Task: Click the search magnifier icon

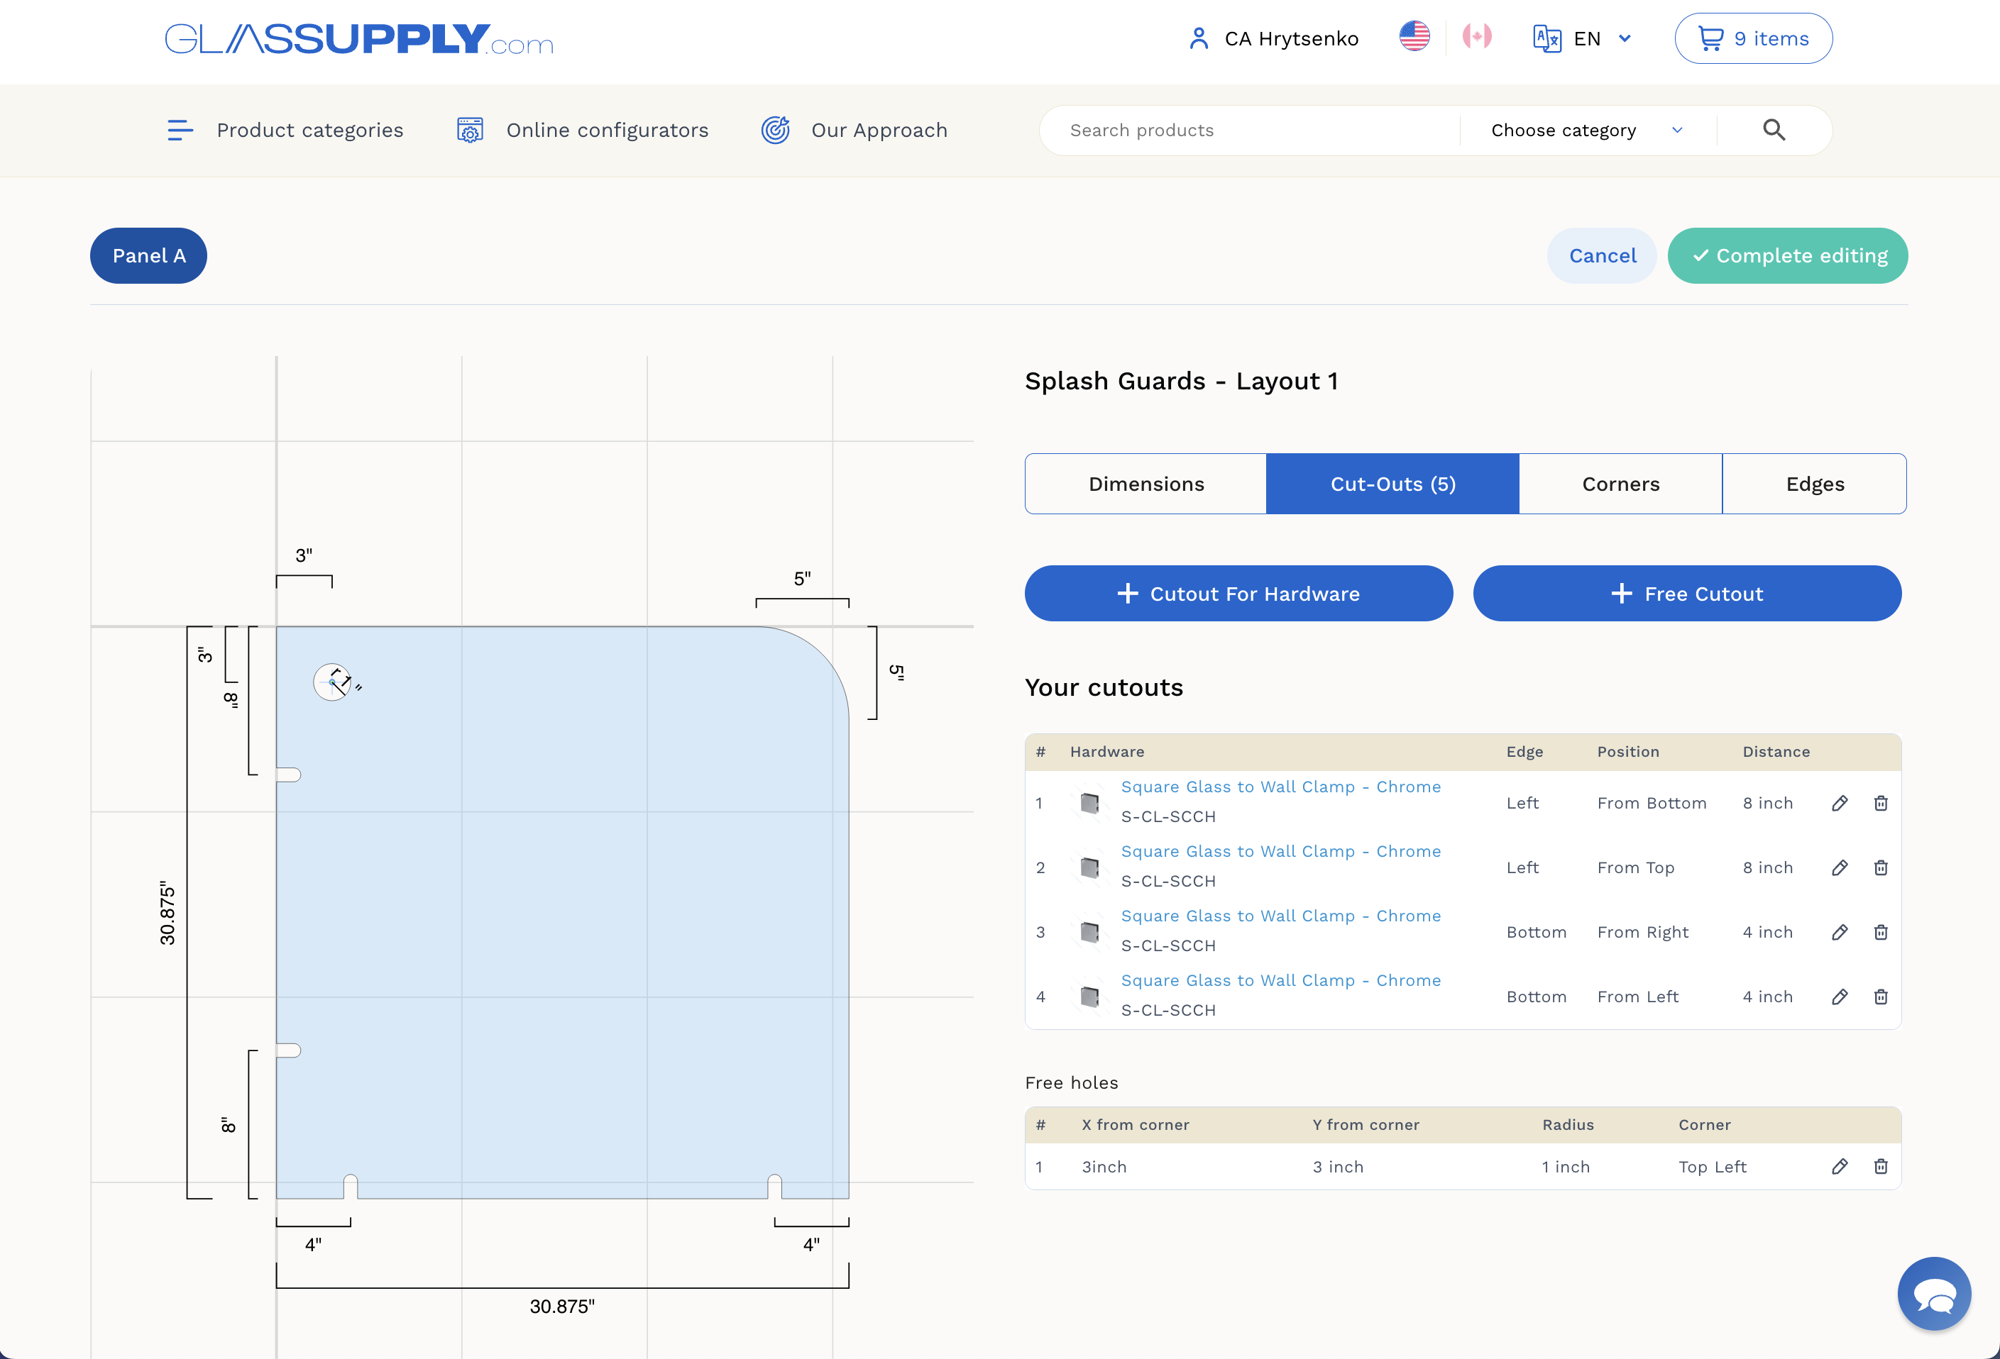Action: (1774, 130)
